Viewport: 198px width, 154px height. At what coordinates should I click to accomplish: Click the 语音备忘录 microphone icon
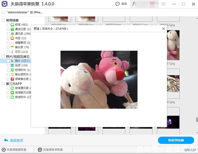[x=12, y=79]
